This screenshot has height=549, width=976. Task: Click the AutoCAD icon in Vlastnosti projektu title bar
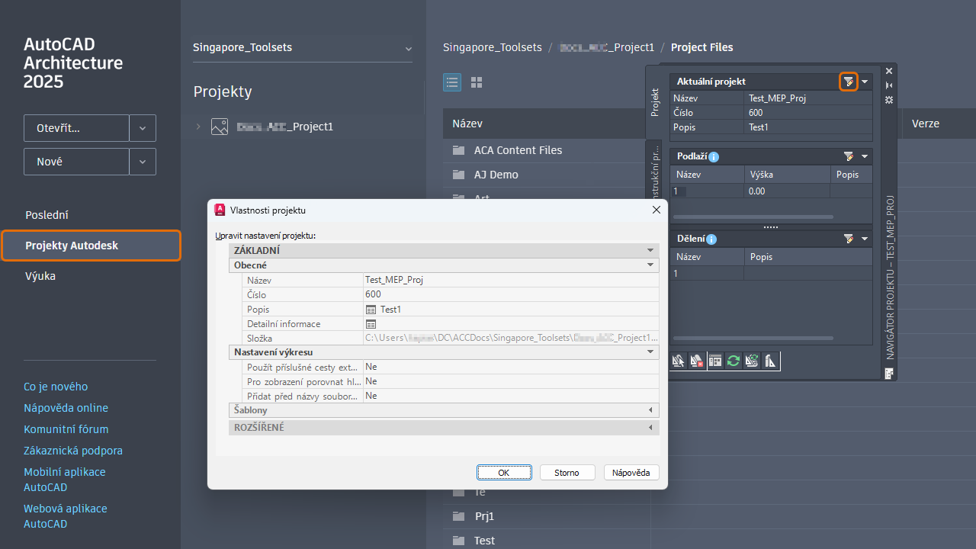click(x=220, y=210)
